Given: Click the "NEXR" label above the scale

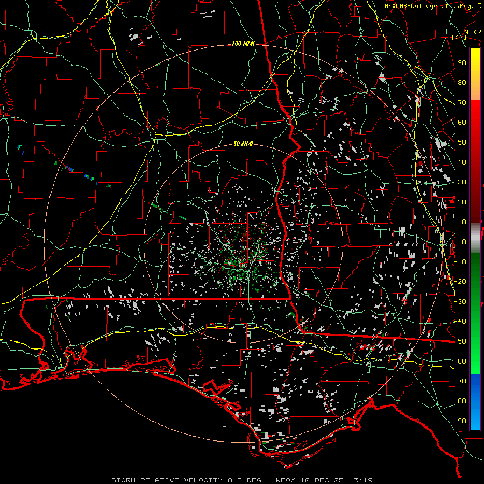Looking at the screenshot, I should point(472,32).
